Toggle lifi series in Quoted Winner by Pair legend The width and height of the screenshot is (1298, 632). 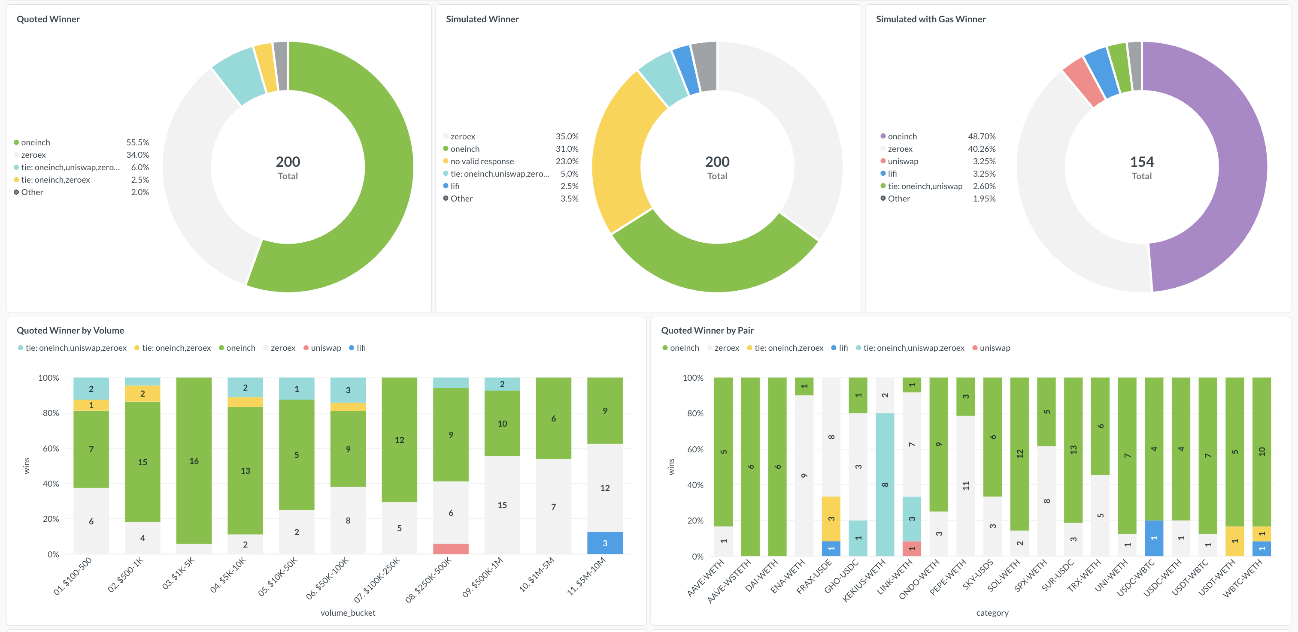pyautogui.click(x=839, y=348)
